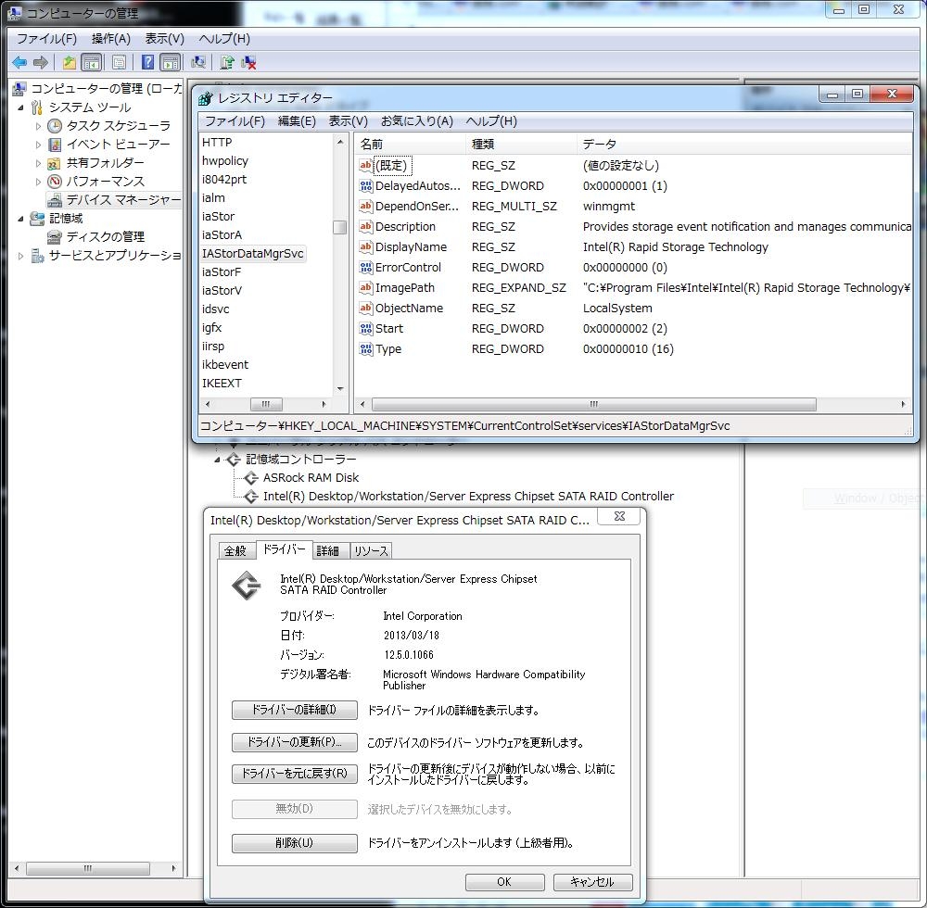The width and height of the screenshot is (927, 908).
Task: Expand the イベント ビューアー node
Action: coord(38,145)
